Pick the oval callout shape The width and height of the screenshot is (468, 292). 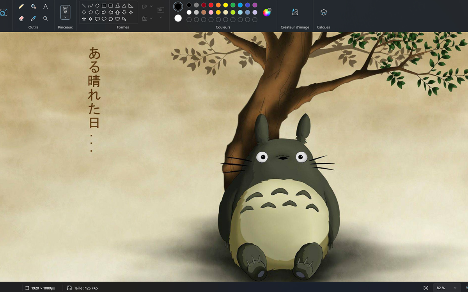[104, 19]
